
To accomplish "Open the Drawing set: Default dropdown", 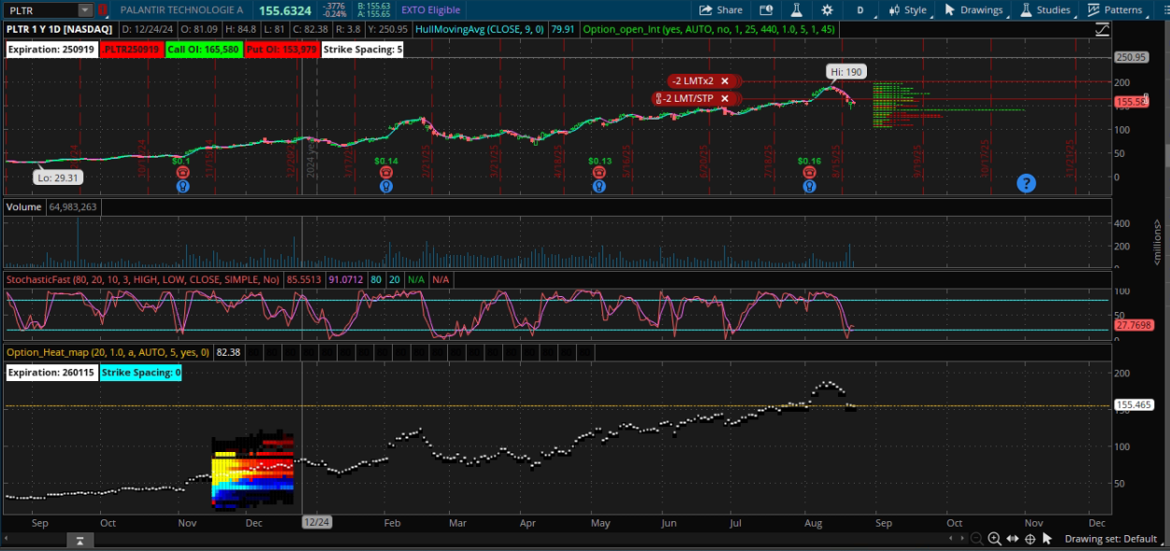I will (x=1111, y=539).
